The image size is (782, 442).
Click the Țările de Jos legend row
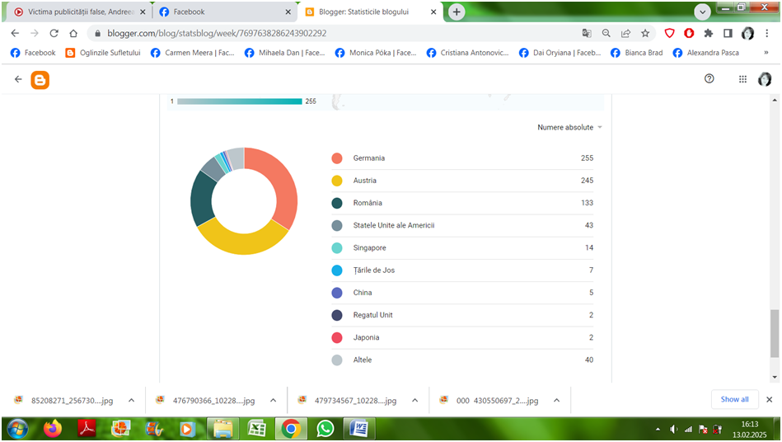(x=462, y=270)
